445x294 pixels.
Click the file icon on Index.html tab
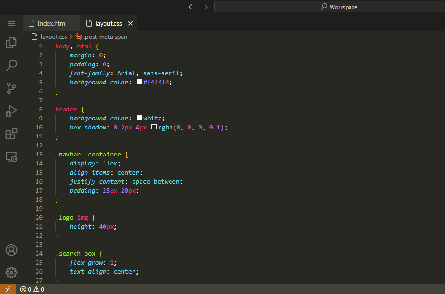click(x=32, y=23)
